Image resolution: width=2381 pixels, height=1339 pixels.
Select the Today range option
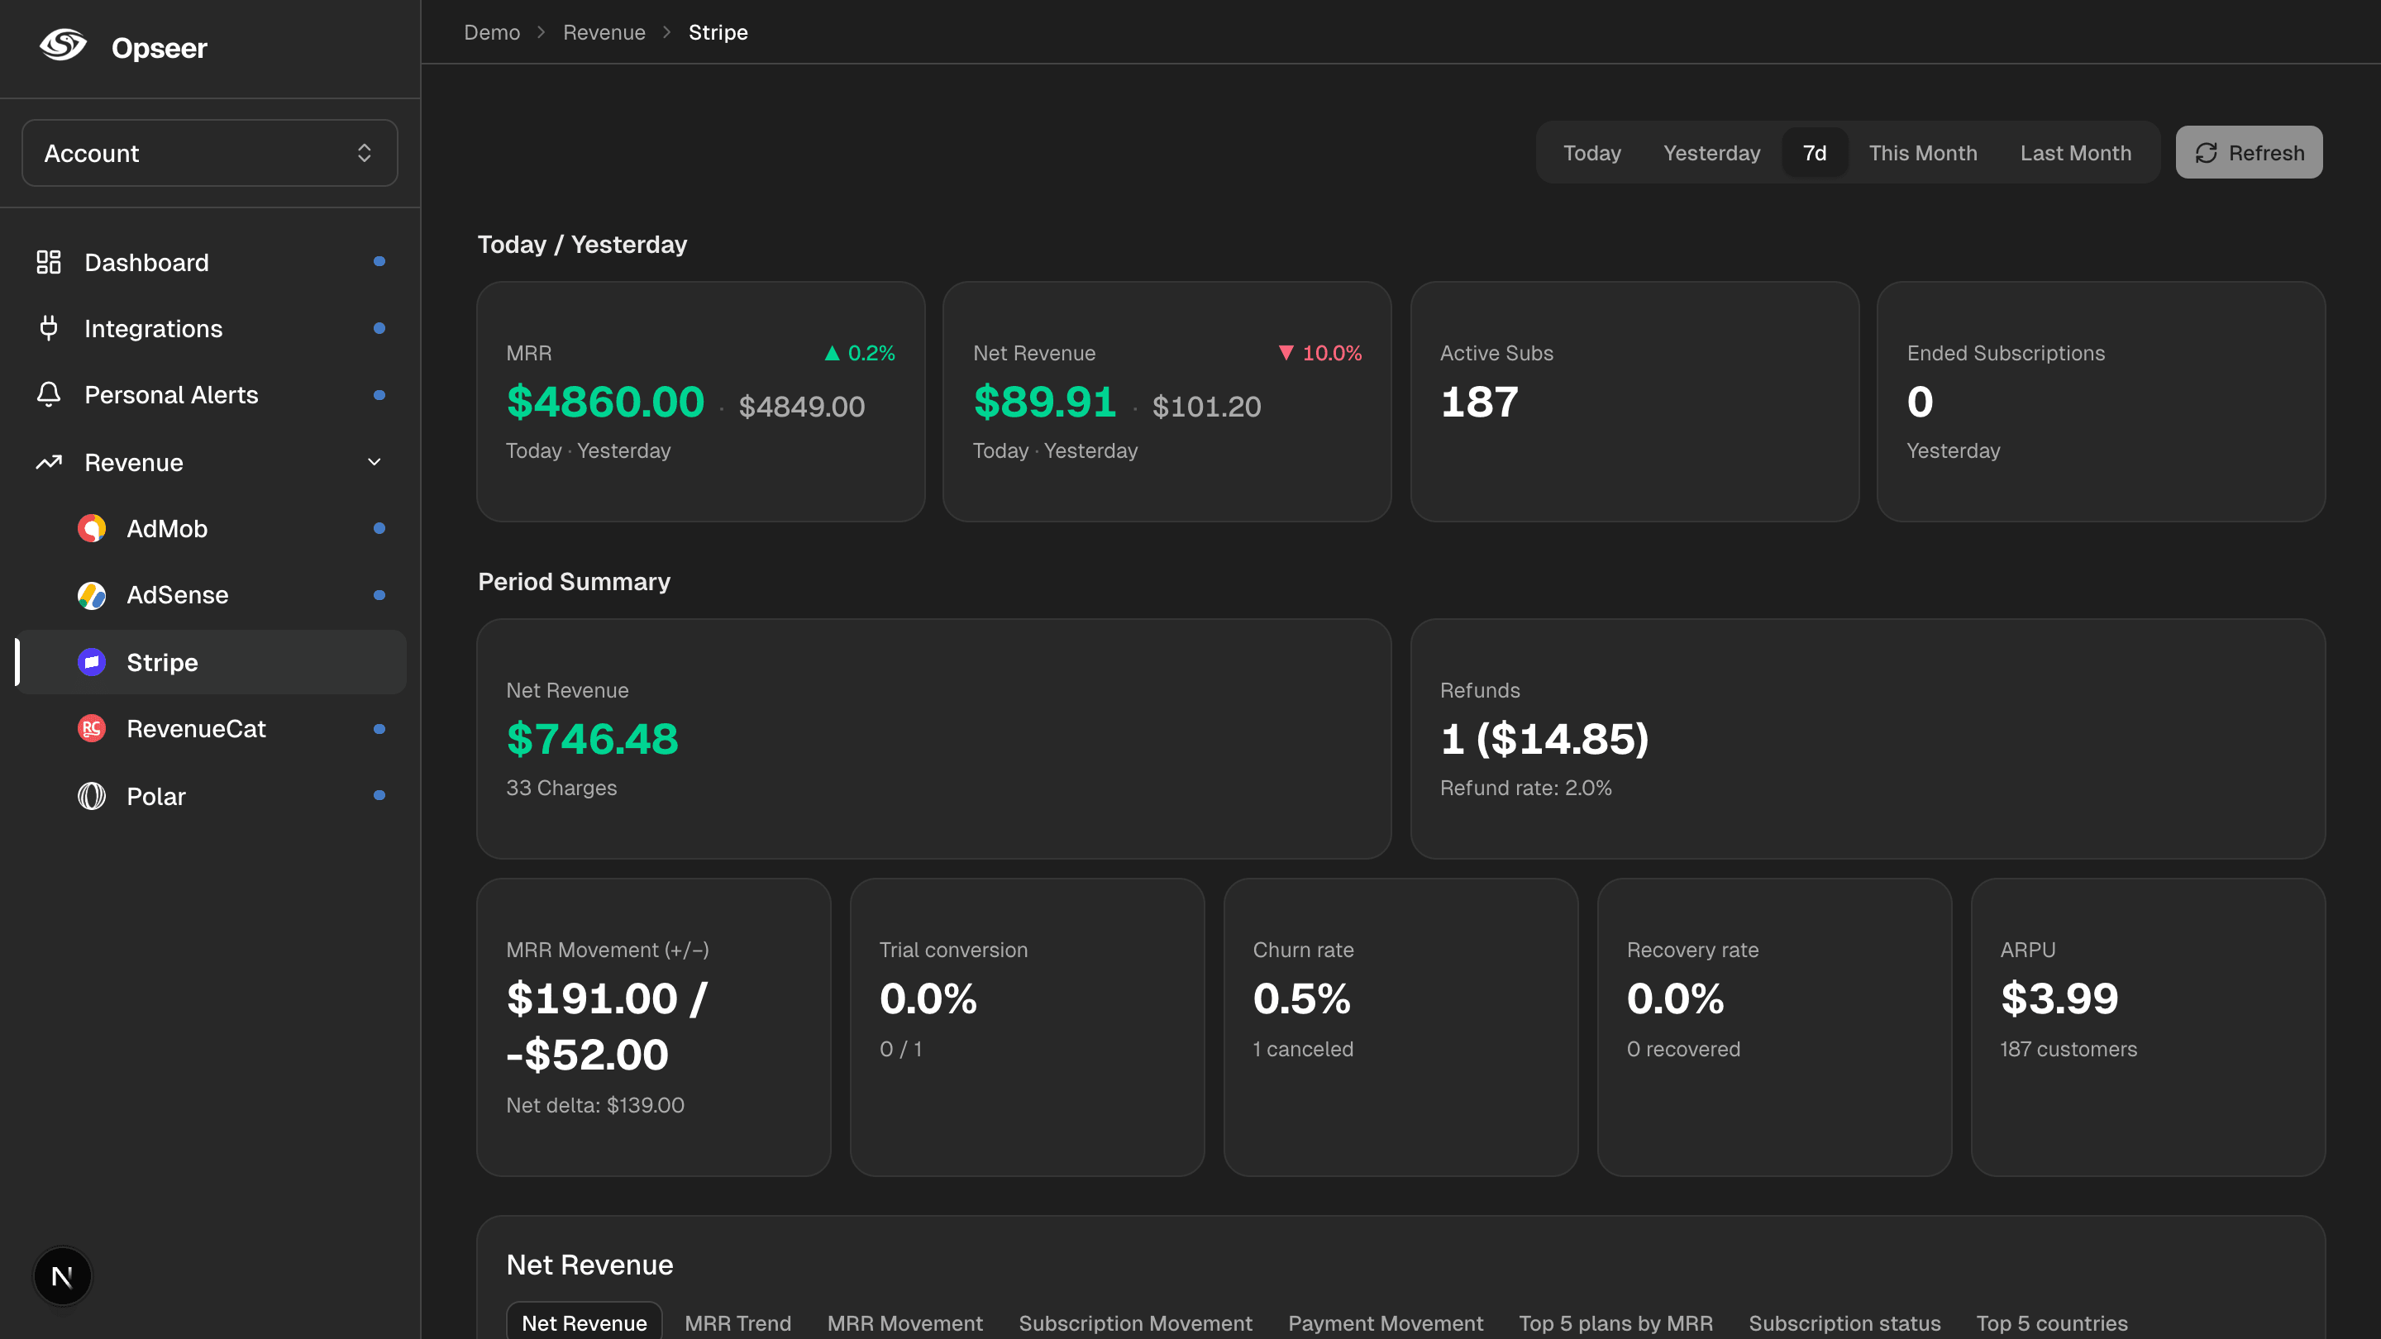click(1591, 152)
